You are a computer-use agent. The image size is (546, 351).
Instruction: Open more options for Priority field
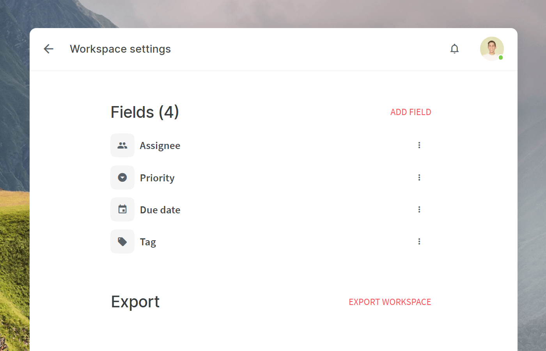click(419, 177)
